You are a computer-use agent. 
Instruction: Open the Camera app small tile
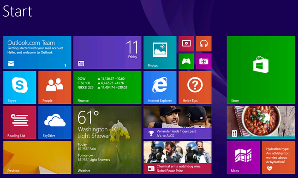(204, 61)
